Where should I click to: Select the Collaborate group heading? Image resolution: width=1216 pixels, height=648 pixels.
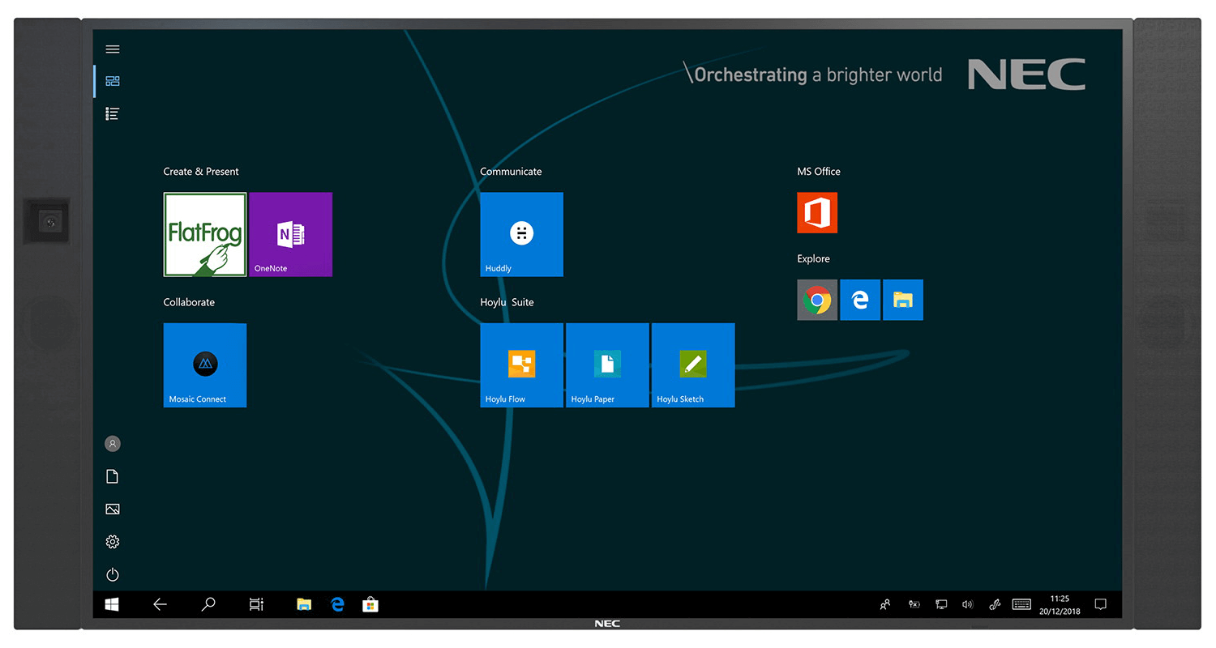click(189, 302)
